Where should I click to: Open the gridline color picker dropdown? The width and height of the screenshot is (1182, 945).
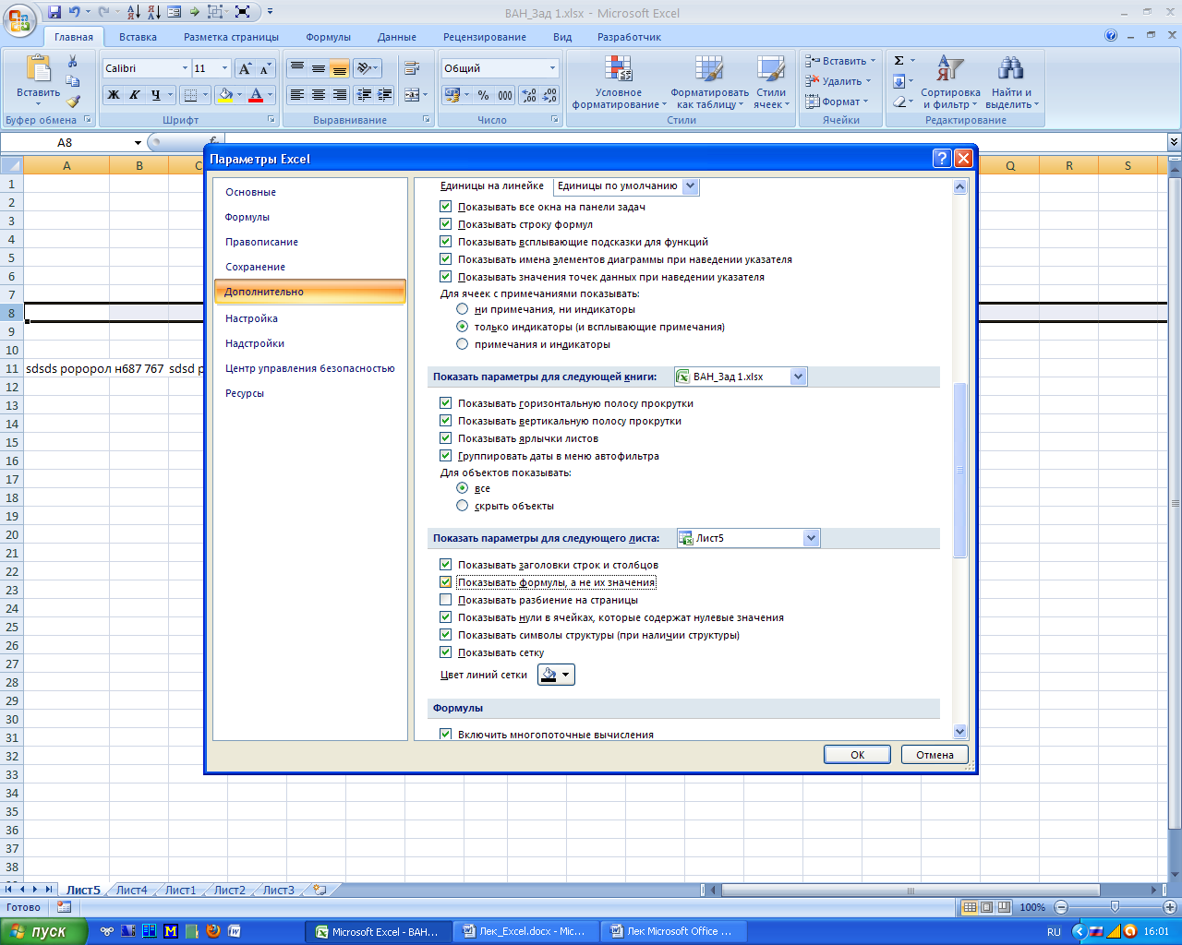pyautogui.click(x=556, y=675)
